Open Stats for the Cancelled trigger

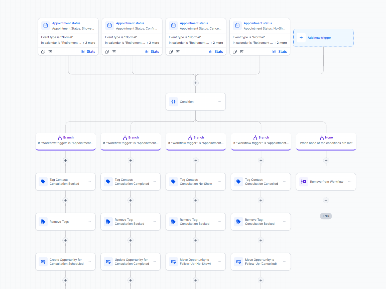216,51
